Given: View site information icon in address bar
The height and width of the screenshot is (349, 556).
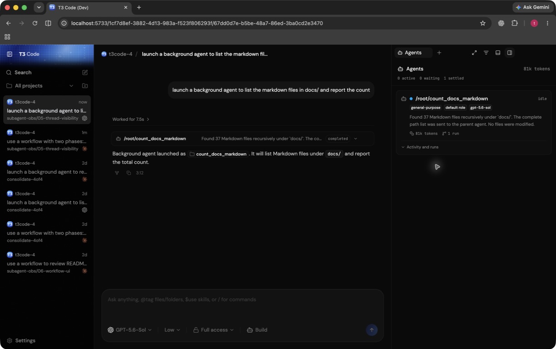Looking at the screenshot, I should pyautogui.click(x=64, y=23).
